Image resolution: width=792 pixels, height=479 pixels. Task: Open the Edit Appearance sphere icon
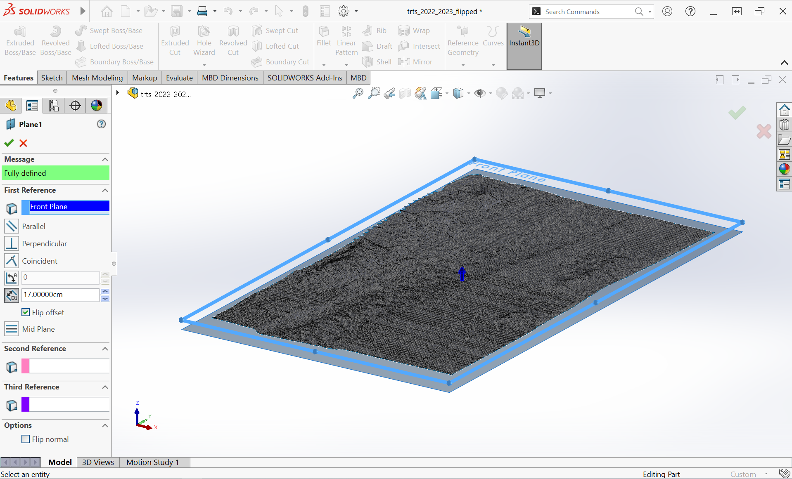coord(502,94)
